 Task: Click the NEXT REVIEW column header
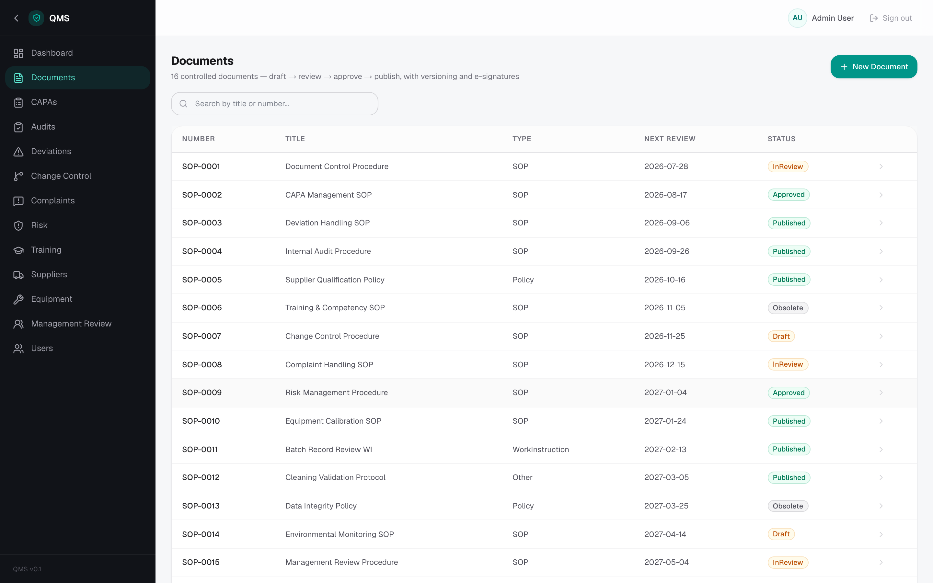click(670, 139)
